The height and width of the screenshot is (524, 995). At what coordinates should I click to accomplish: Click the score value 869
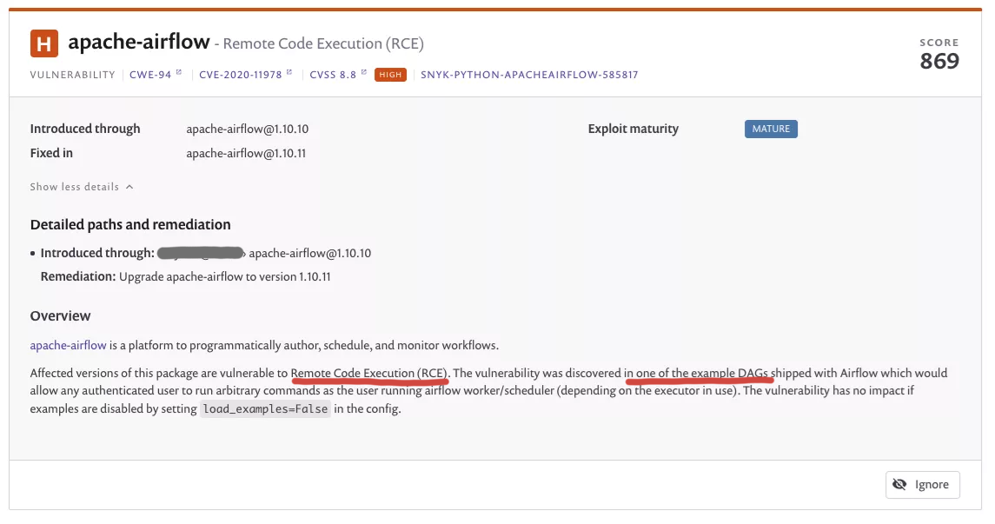939,63
